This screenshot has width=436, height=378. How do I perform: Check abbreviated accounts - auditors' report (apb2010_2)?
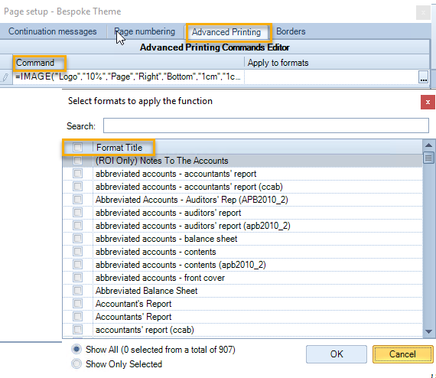77,226
